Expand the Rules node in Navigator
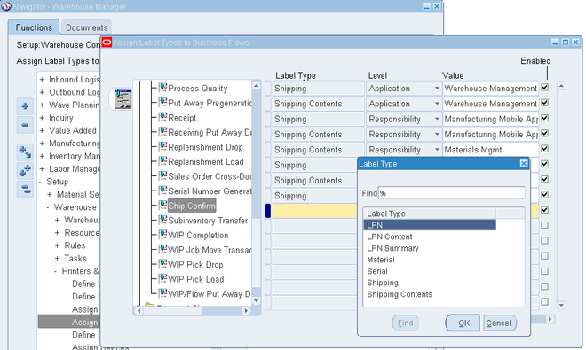 click(x=57, y=245)
